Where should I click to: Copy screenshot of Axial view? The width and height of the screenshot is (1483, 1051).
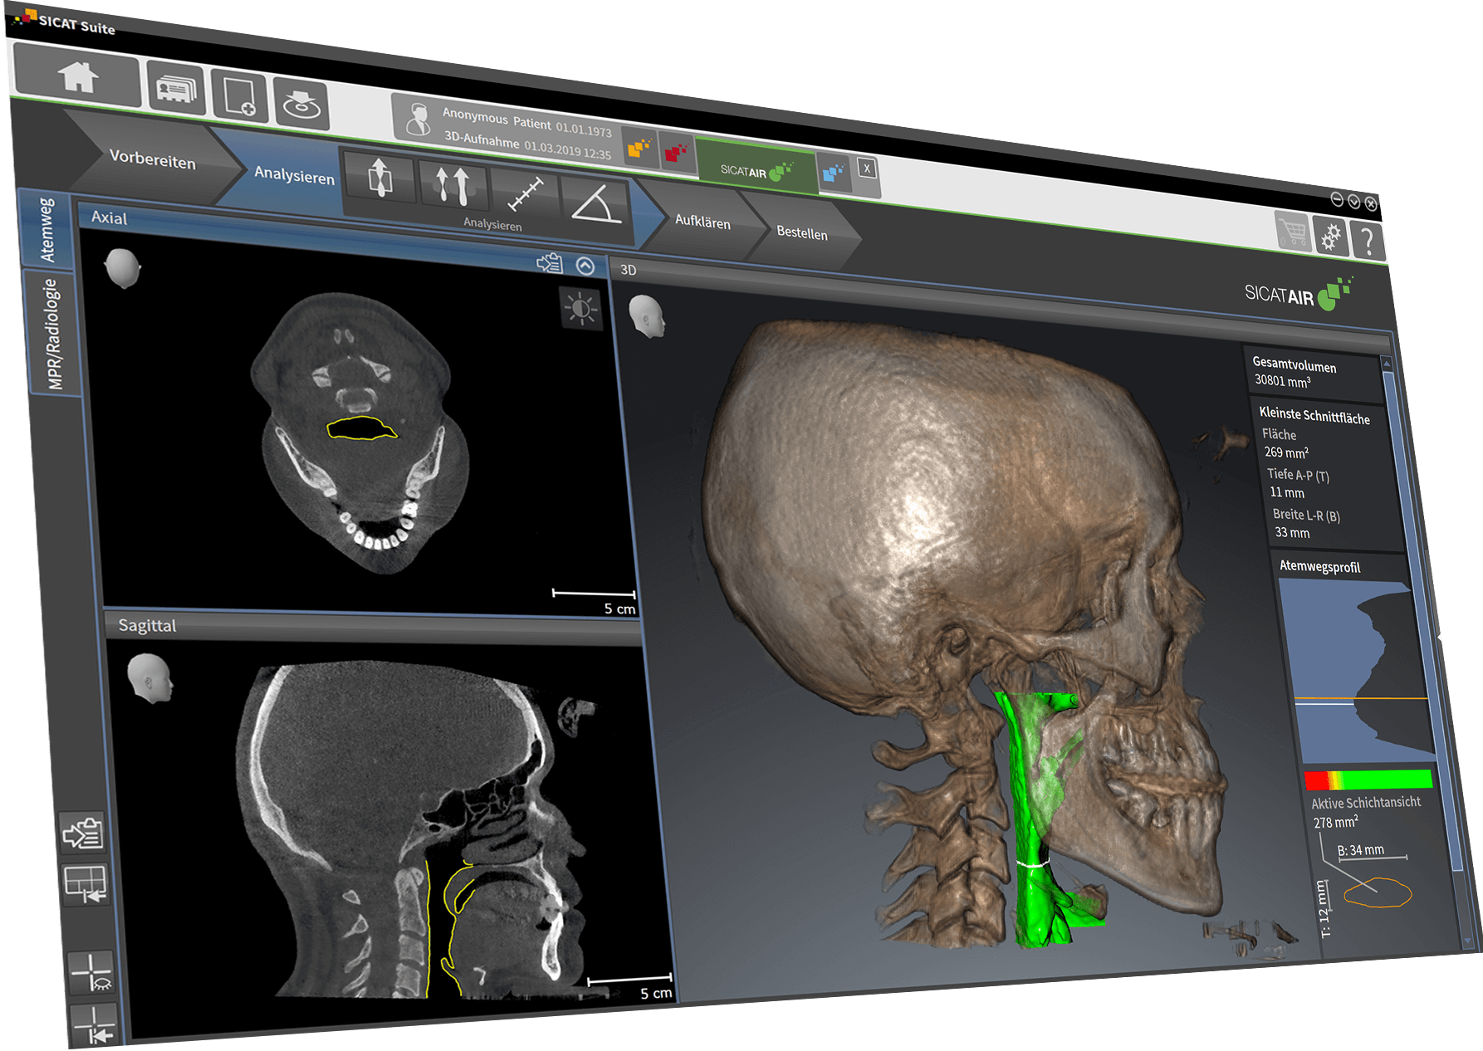pos(551,264)
